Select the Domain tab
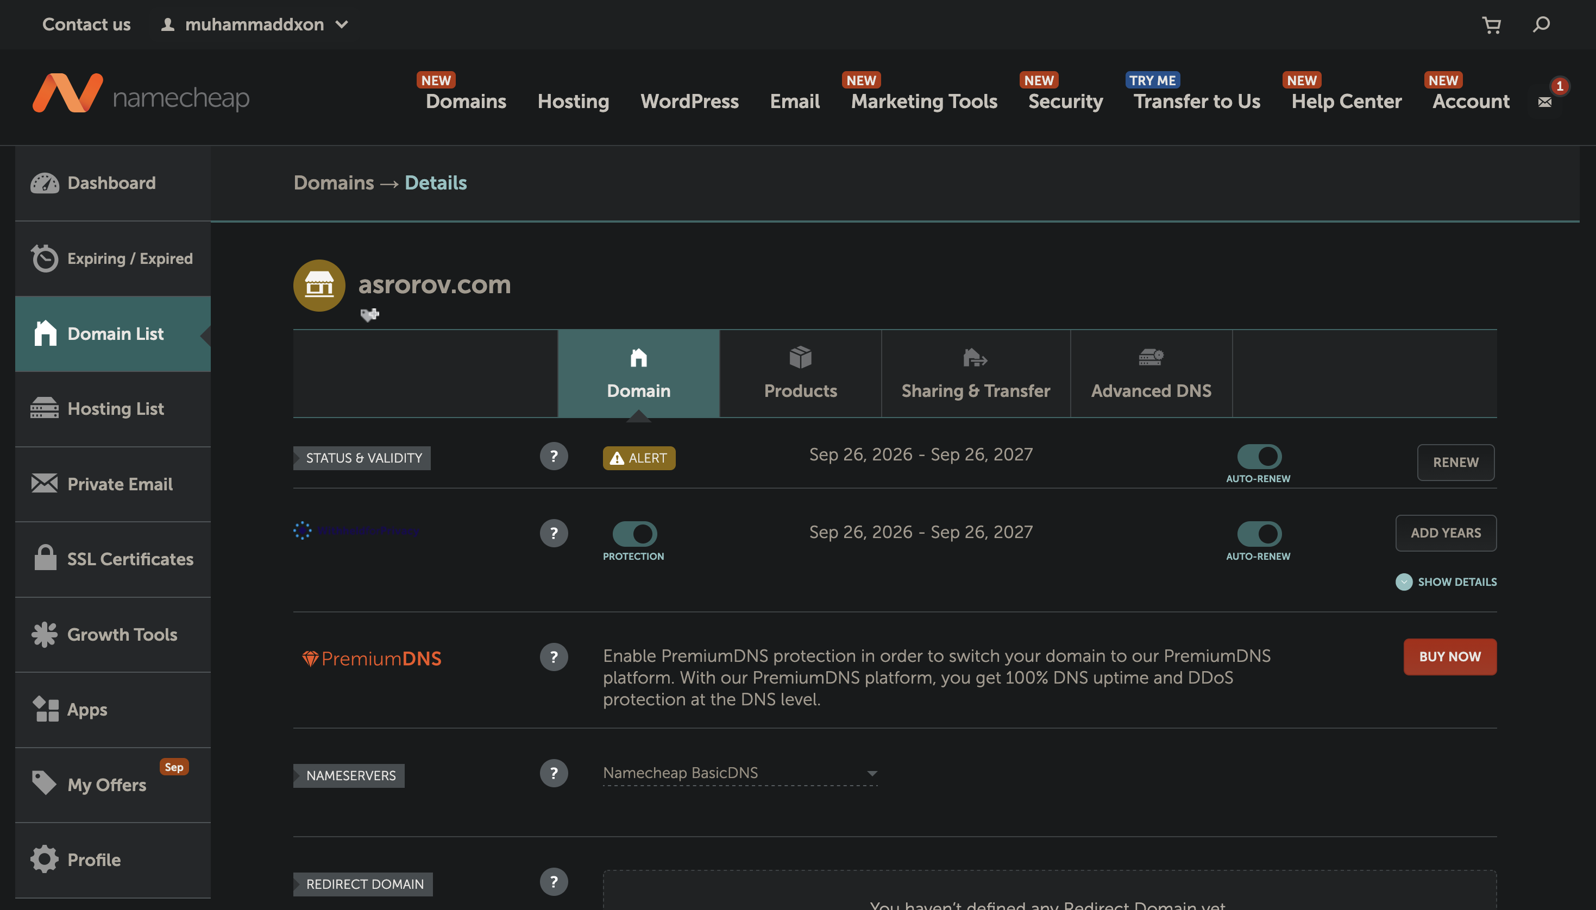1596x910 pixels. click(638, 374)
